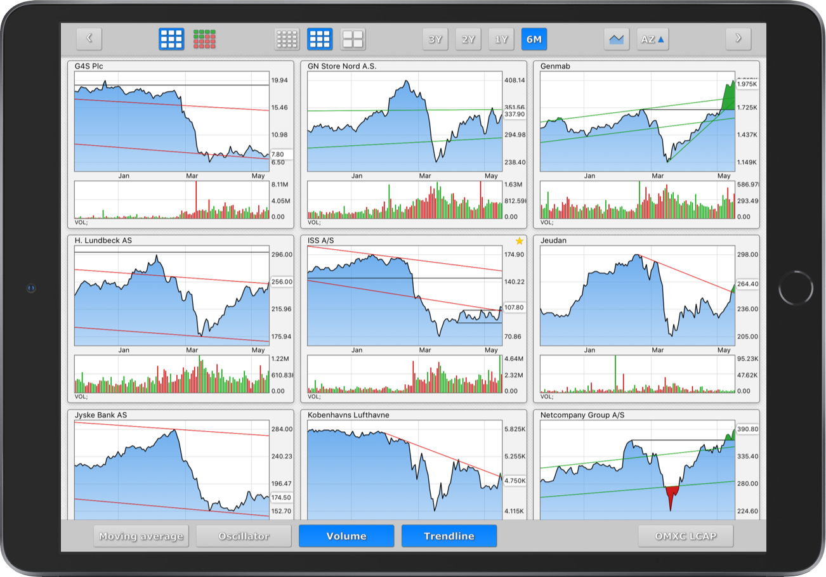Open the Kobenhavns Lufthavne chart
The height and width of the screenshot is (577, 826).
pos(405,469)
